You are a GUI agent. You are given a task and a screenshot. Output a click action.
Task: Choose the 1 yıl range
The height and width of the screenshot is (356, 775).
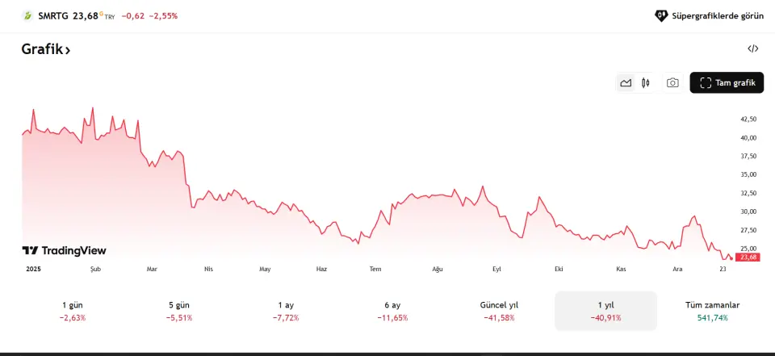coord(605,311)
